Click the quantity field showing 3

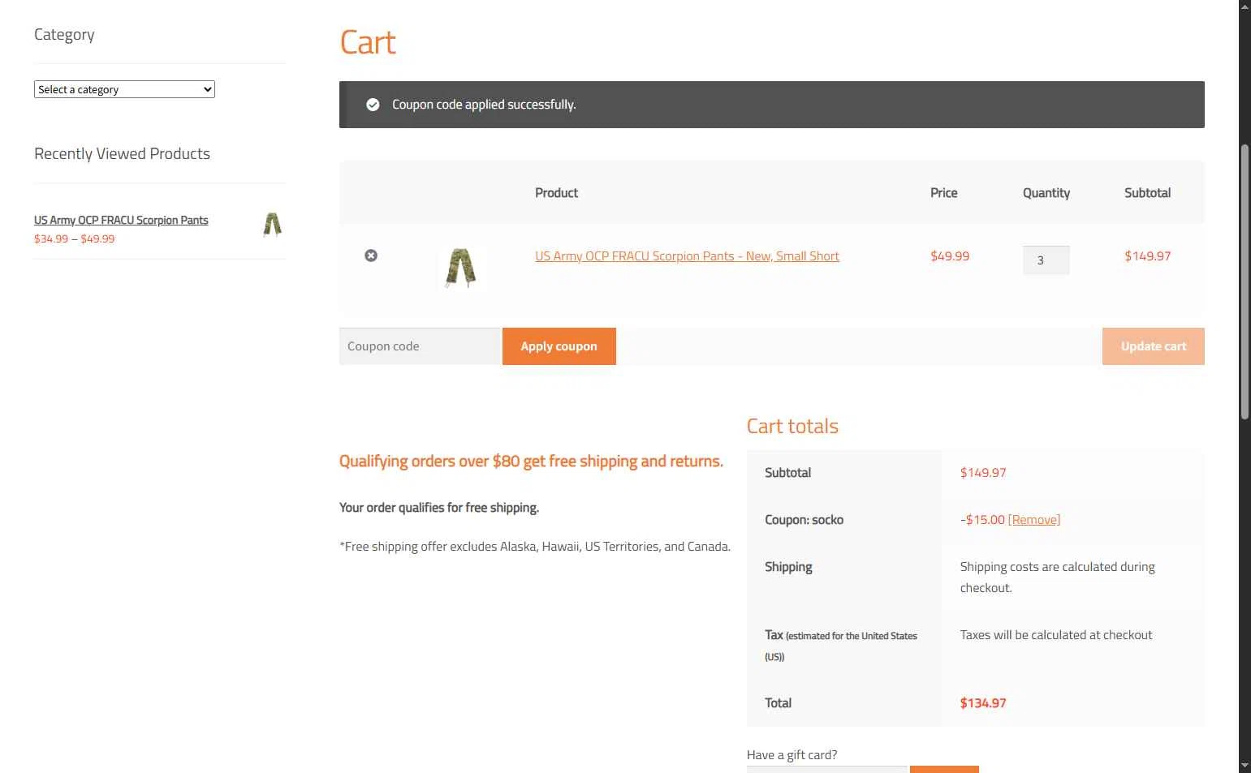click(1046, 260)
